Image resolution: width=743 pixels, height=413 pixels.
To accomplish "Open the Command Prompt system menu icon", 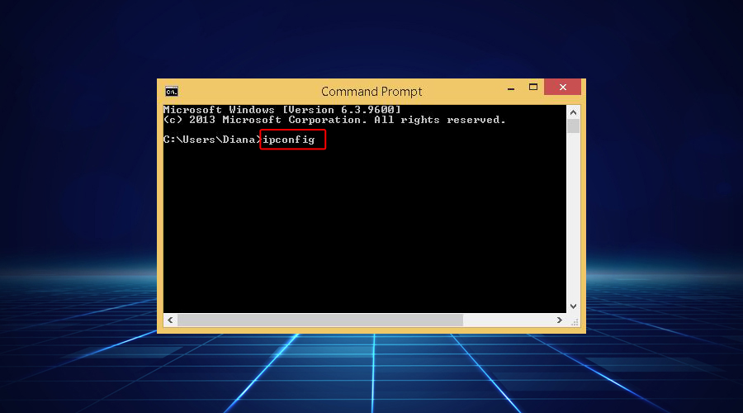I will 172,92.
